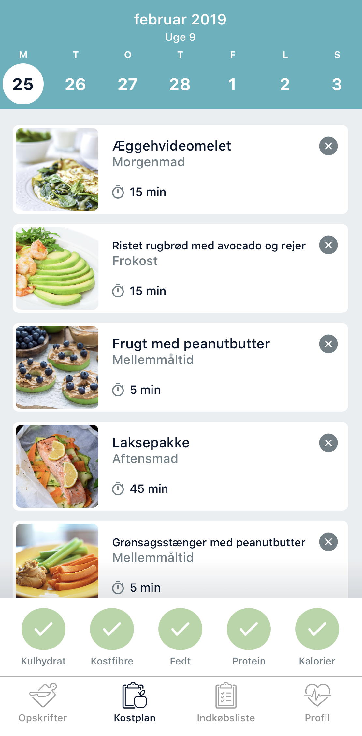Switch to Saturday 2 in calendar
The height and width of the screenshot is (736, 362).
(285, 84)
